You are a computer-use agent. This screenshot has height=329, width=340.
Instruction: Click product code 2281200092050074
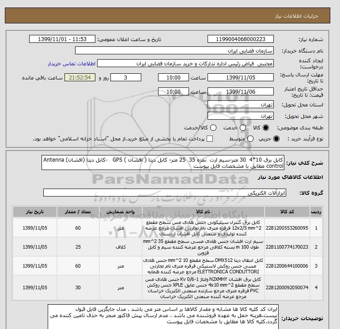287,287
